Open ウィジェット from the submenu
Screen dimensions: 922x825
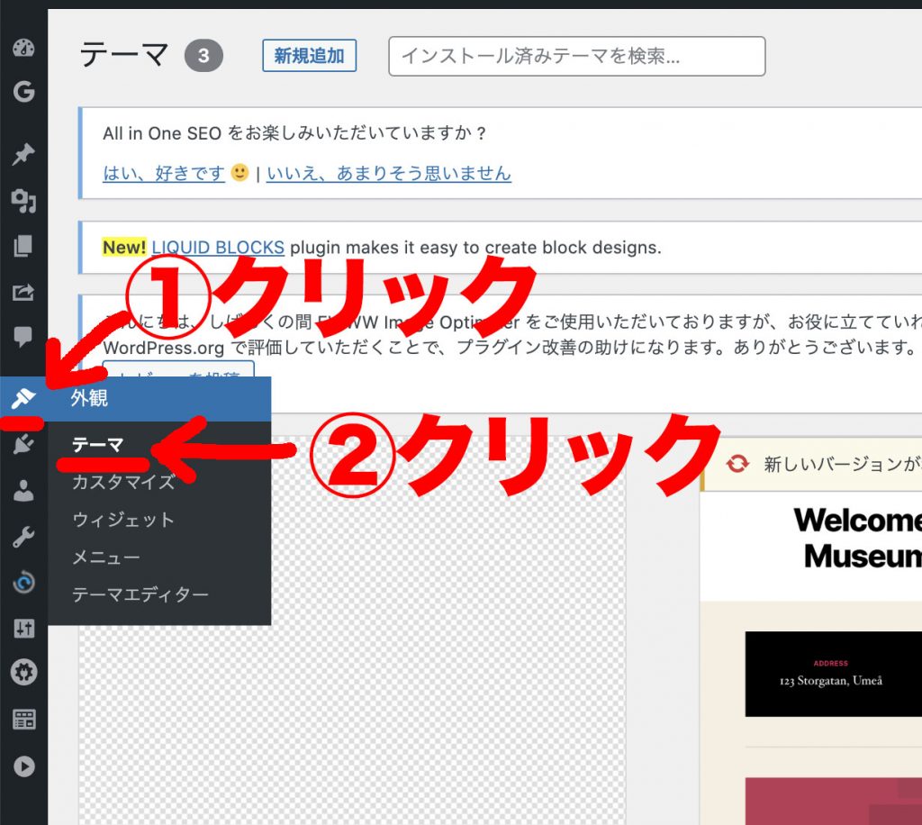[123, 520]
